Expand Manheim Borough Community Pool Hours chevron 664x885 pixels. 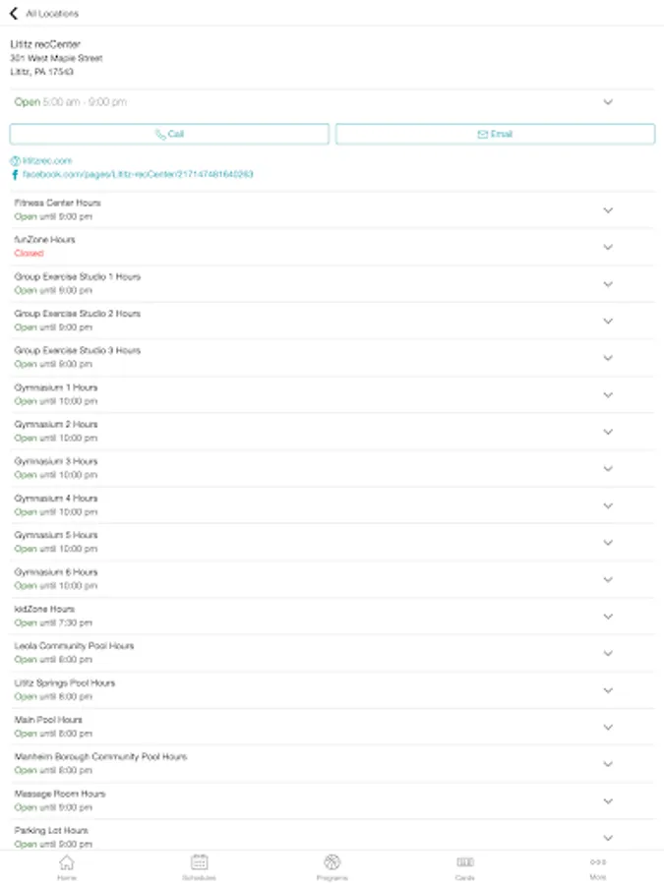(x=608, y=764)
